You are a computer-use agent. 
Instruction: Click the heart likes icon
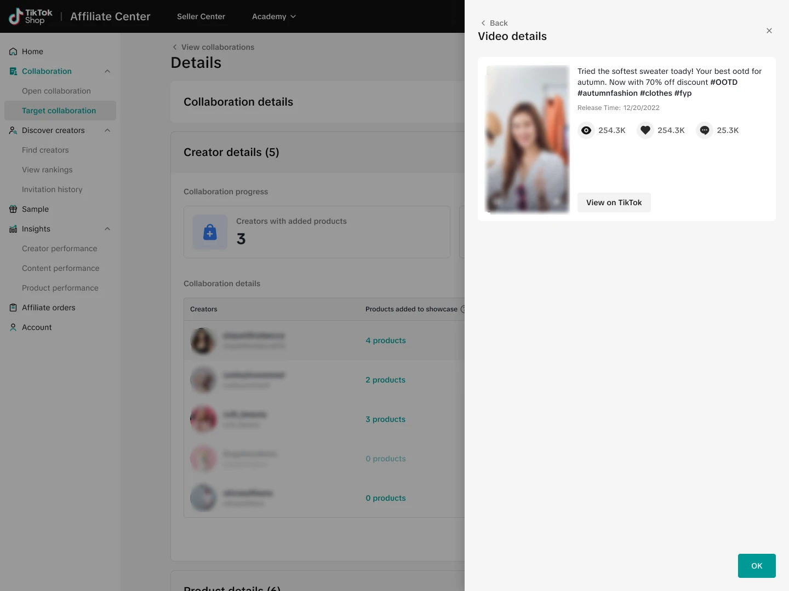(x=645, y=130)
